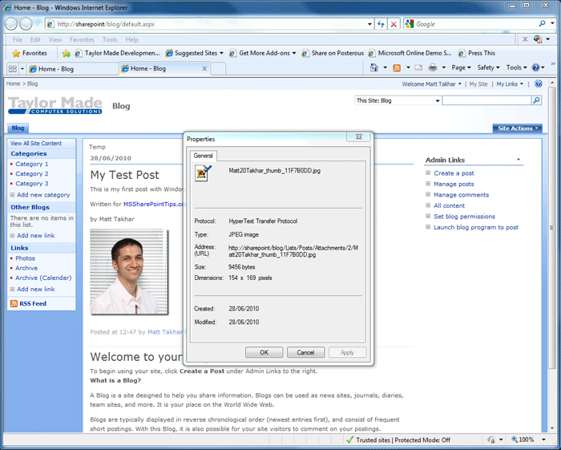Open the Favorites menu in menu bar

point(82,40)
